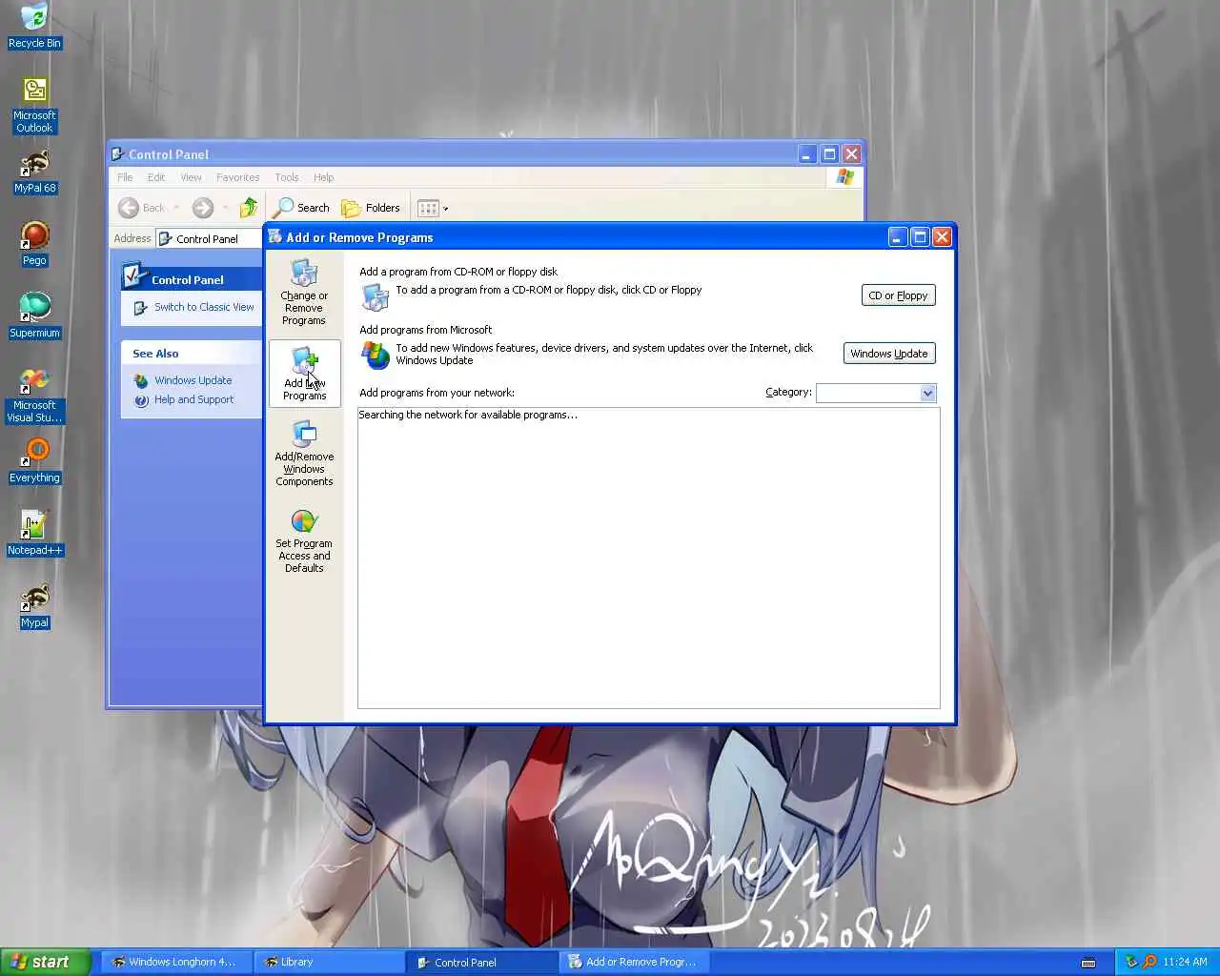The height and width of the screenshot is (976, 1220).
Task: Click the Control Panel task pane header
Action: pos(192,278)
